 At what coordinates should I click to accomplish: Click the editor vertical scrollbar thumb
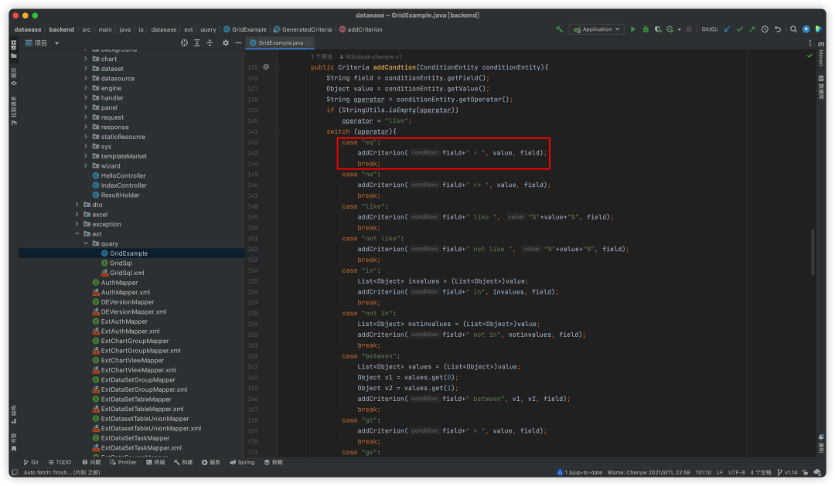click(812, 251)
